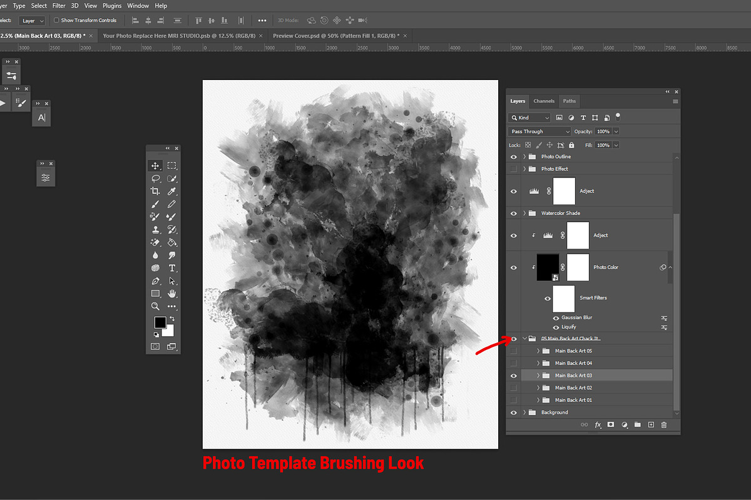Show the Main Back Art 05 group

click(514, 351)
